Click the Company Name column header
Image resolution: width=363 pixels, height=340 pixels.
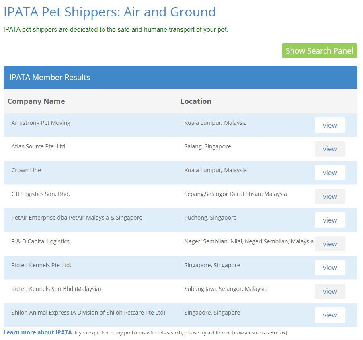(36, 101)
